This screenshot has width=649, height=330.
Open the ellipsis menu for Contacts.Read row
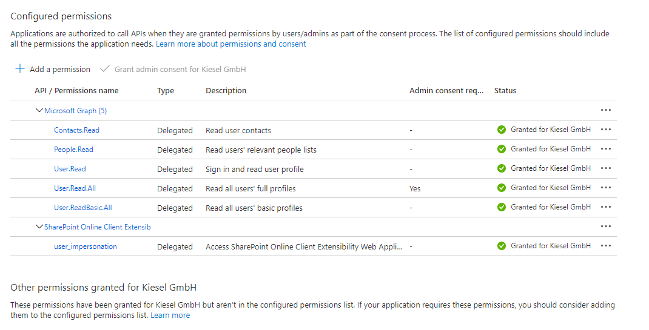click(x=605, y=130)
